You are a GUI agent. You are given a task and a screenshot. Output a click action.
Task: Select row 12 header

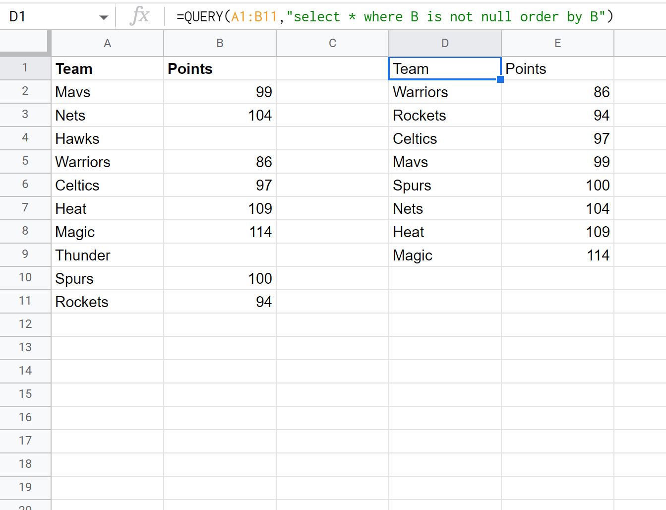pyautogui.click(x=25, y=324)
